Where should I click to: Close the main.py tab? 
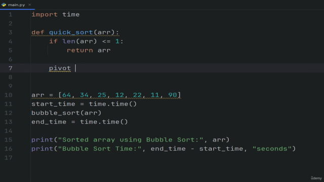29,5
